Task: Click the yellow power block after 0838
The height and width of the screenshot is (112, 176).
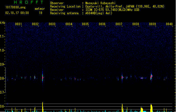Action: point(142,109)
